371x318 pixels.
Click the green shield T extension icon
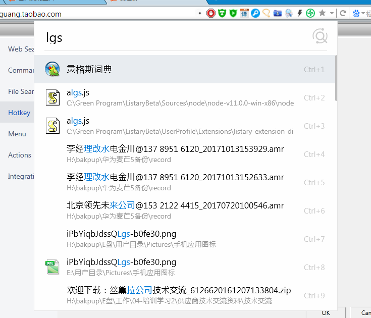(222, 13)
